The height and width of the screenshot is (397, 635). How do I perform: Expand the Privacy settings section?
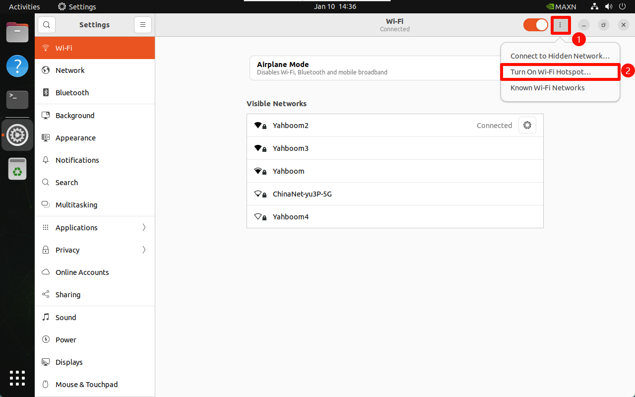[95, 250]
